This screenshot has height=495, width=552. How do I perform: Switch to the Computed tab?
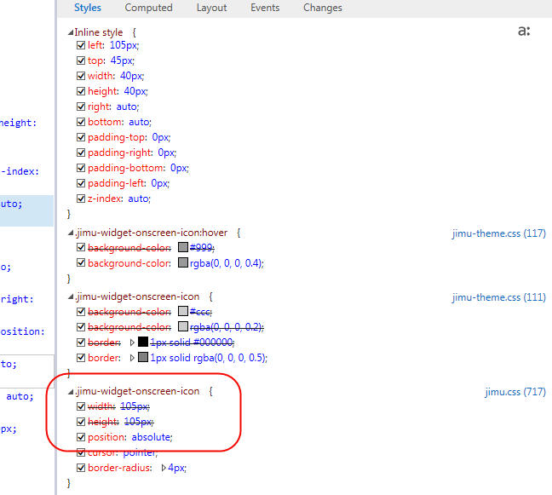click(x=148, y=8)
